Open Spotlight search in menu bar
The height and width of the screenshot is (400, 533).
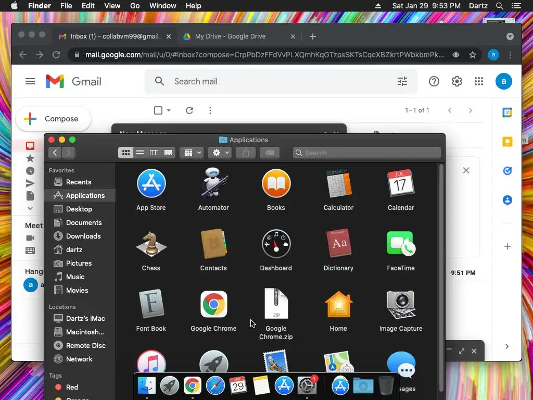coord(499,6)
